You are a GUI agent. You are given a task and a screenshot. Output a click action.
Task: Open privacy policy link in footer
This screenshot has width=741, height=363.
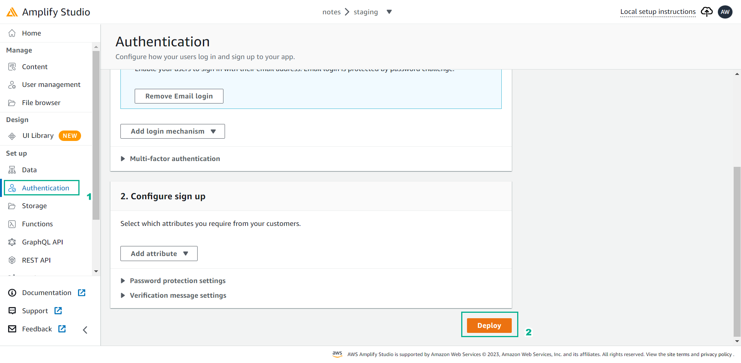716,355
